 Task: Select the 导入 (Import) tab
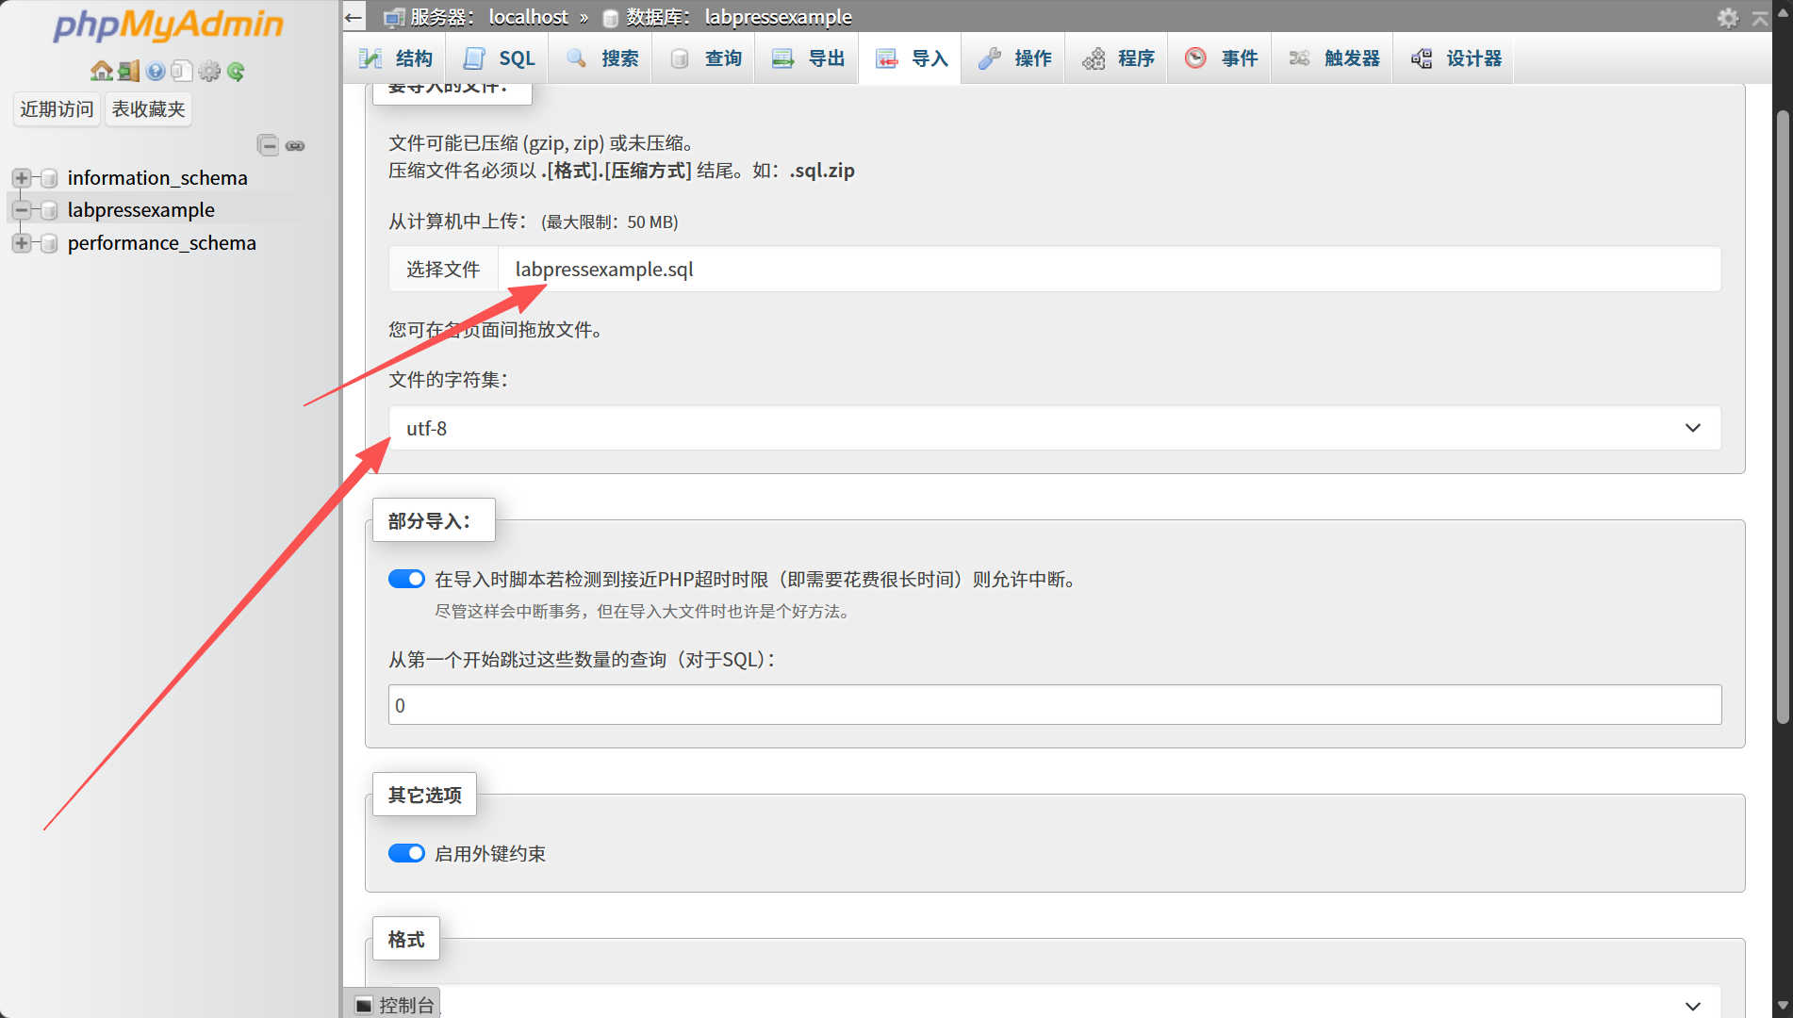click(911, 58)
